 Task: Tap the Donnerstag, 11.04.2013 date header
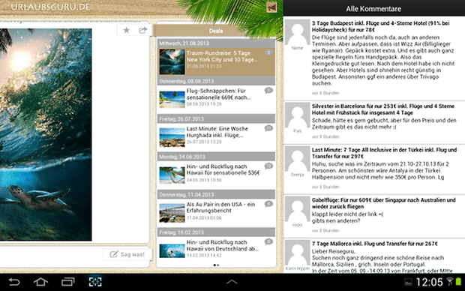tap(216, 194)
